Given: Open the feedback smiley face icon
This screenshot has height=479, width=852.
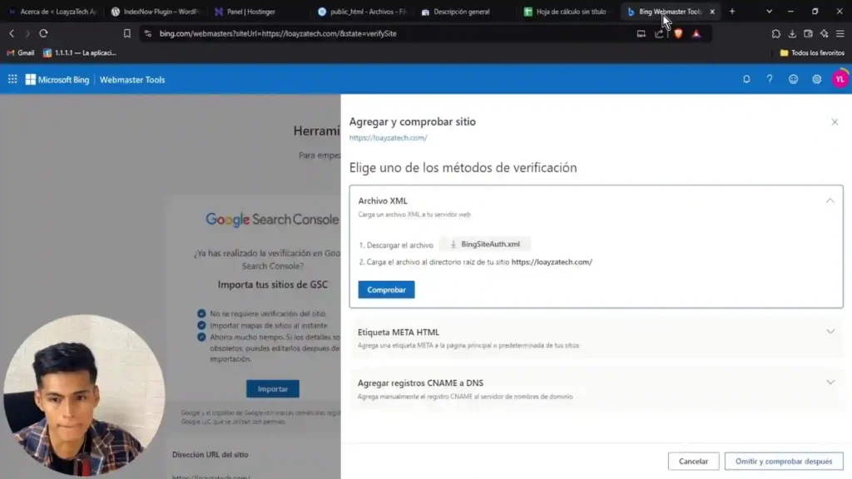Looking at the screenshot, I should (793, 79).
